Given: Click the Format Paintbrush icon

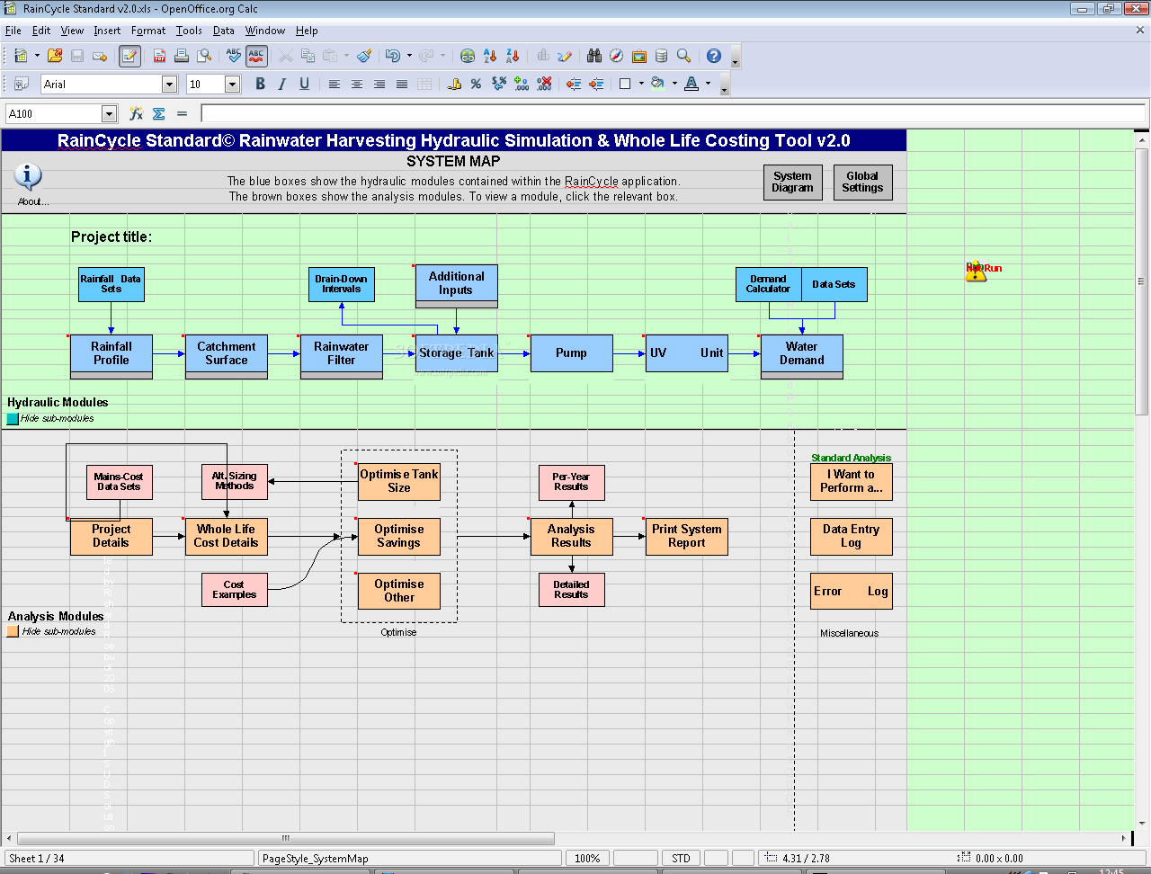Looking at the screenshot, I should pyautogui.click(x=364, y=56).
